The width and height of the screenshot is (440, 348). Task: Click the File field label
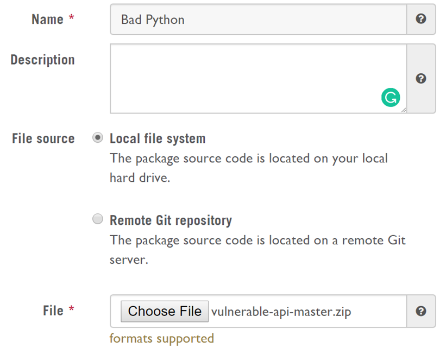tap(53, 311)
